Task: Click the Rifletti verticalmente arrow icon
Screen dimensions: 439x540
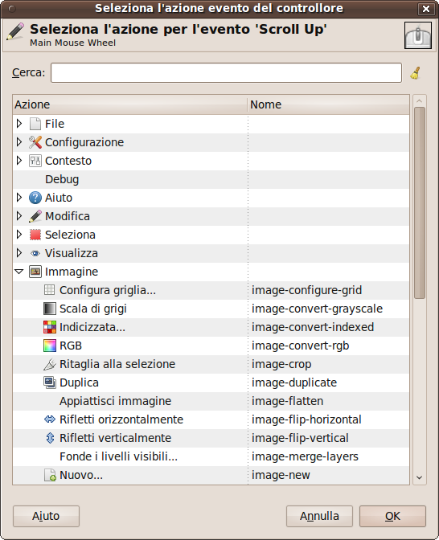Action: pos(50,438)
